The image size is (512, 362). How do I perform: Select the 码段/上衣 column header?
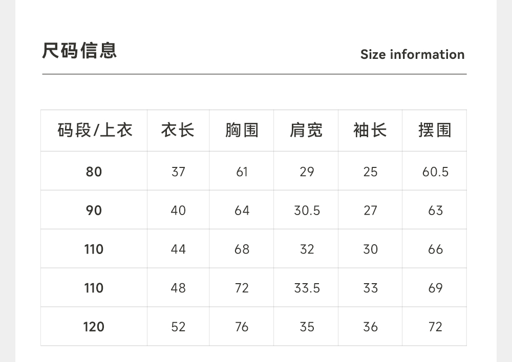coord(95,130)
